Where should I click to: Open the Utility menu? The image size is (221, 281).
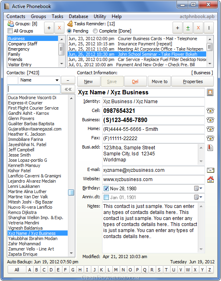[100, 16]
